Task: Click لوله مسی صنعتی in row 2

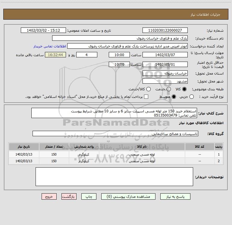Action: click(142, 161)
